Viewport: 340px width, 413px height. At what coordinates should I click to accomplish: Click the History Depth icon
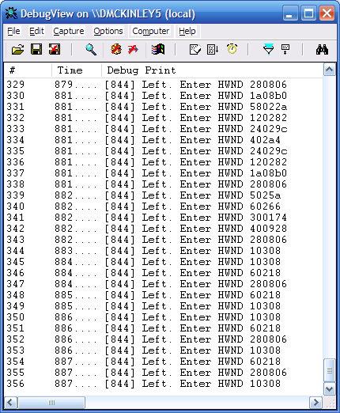point(285,49)
